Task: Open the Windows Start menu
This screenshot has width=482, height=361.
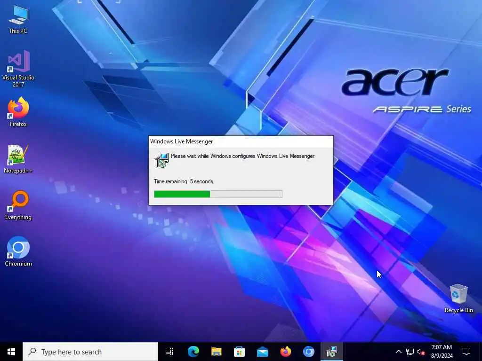Action: pyautogui.click(x=11, y=352)
